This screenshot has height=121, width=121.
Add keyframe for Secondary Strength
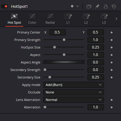coord(111,70)
